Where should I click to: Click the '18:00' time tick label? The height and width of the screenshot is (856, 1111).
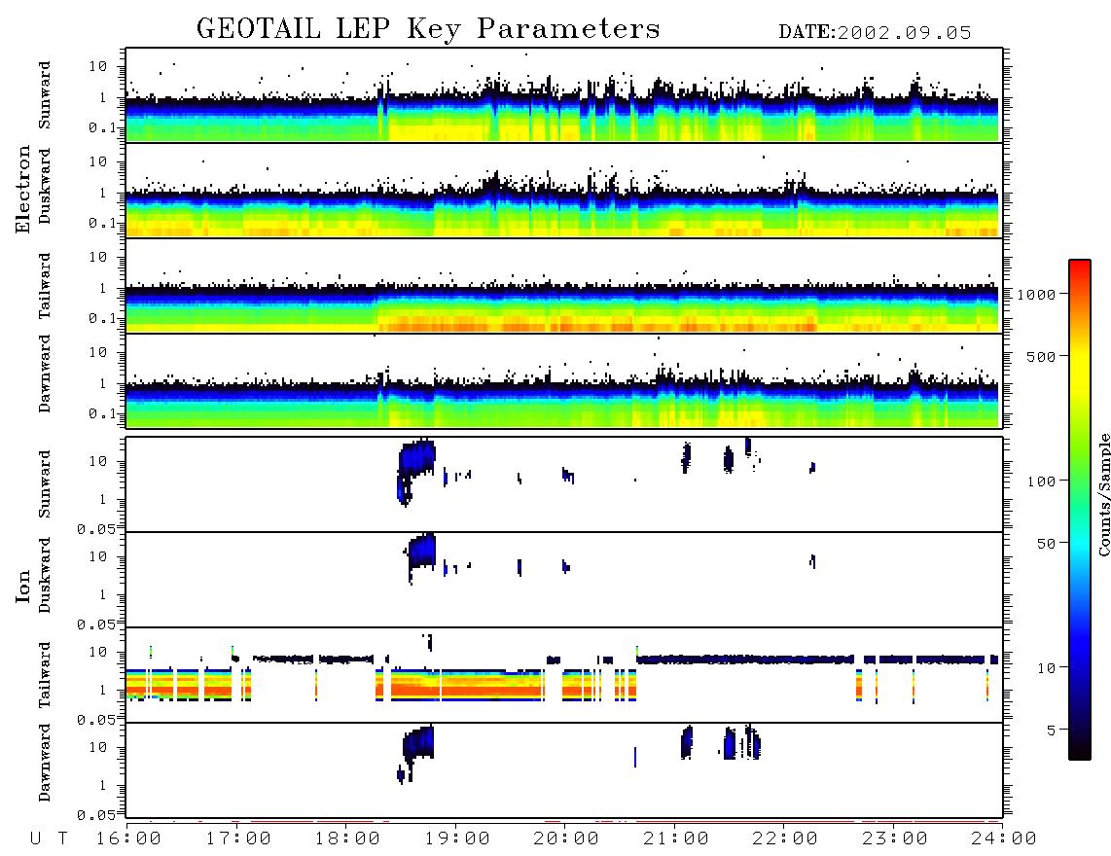pos(347,839)
